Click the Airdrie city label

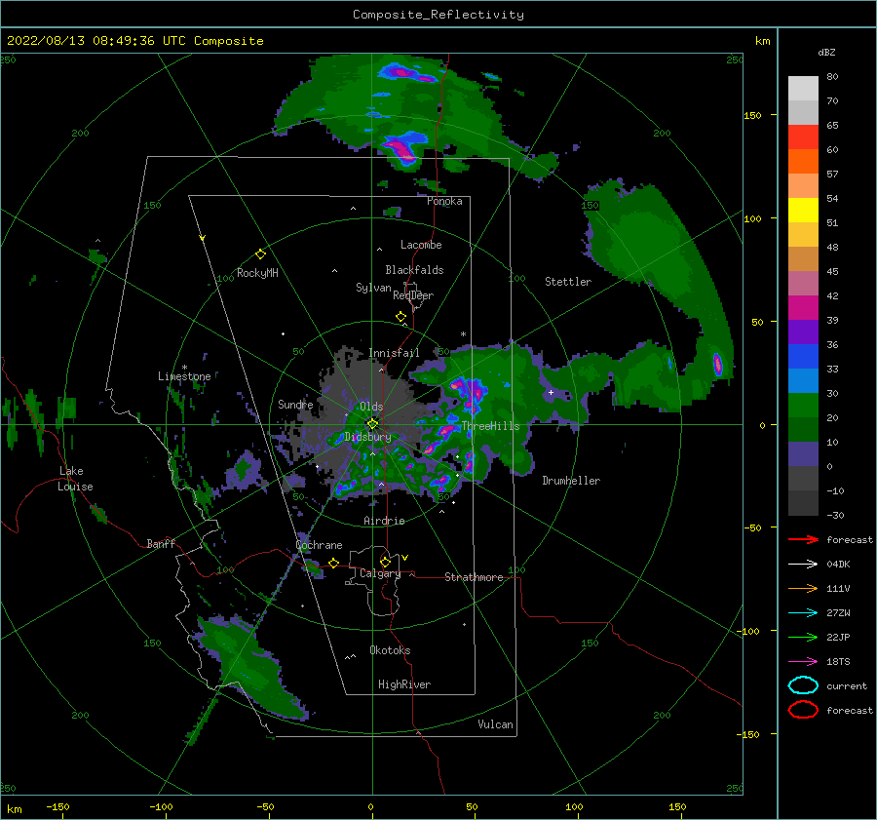(384, 521)
